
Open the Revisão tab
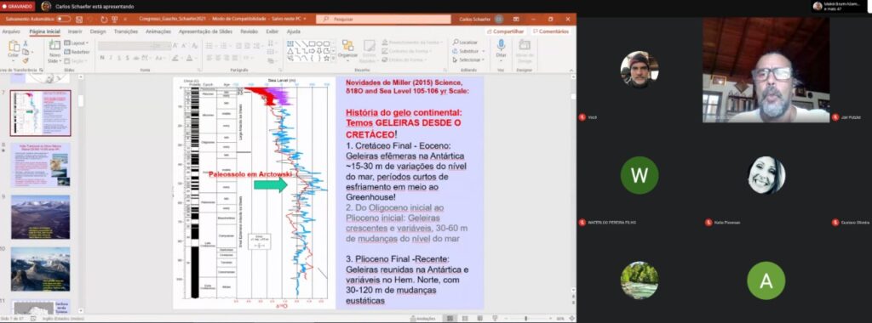click(250, 31)
